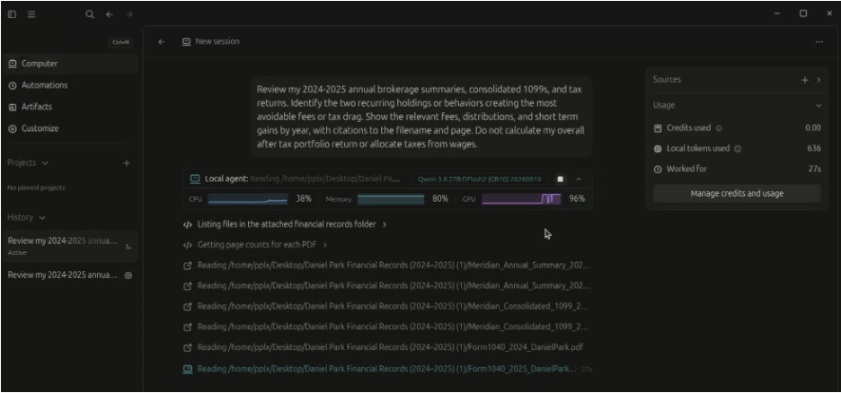Viewport: 841px width, 393px height.
Task: Click the CPU usage graph
Action: click(x=247, y=199)
